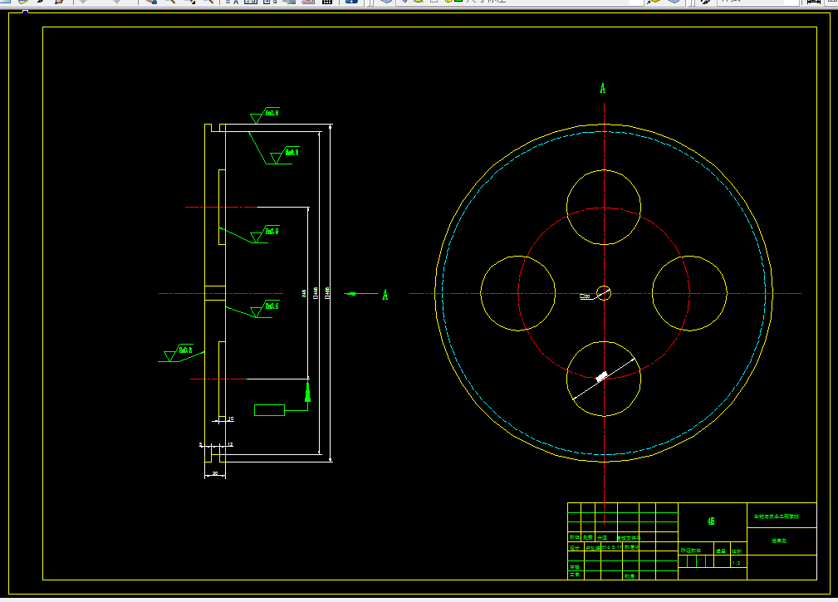Pick the empty green tolerance frame rectangle
This screenshot has width=838, height=602.
[x=269, y=410]
